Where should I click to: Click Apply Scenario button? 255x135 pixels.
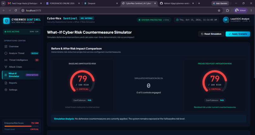[238, 34]
